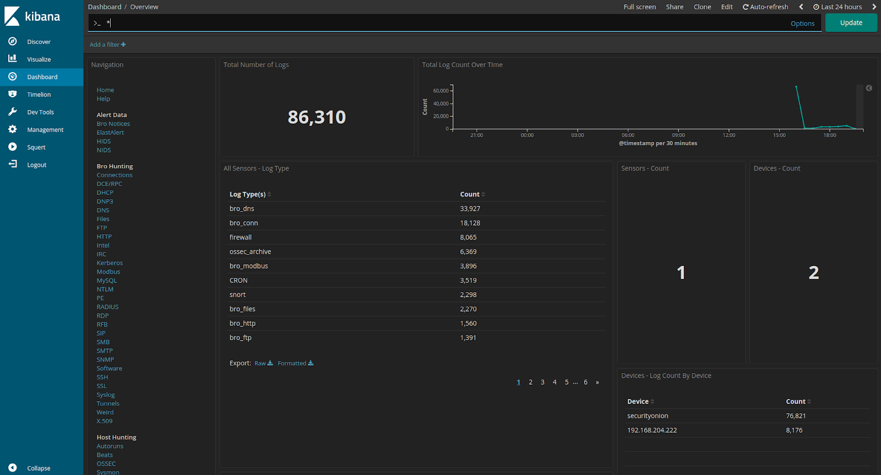Viewport: 881px width, 475px height.
Task: Open the Last 24 hours time picker
Action: [x=838, y=7]
